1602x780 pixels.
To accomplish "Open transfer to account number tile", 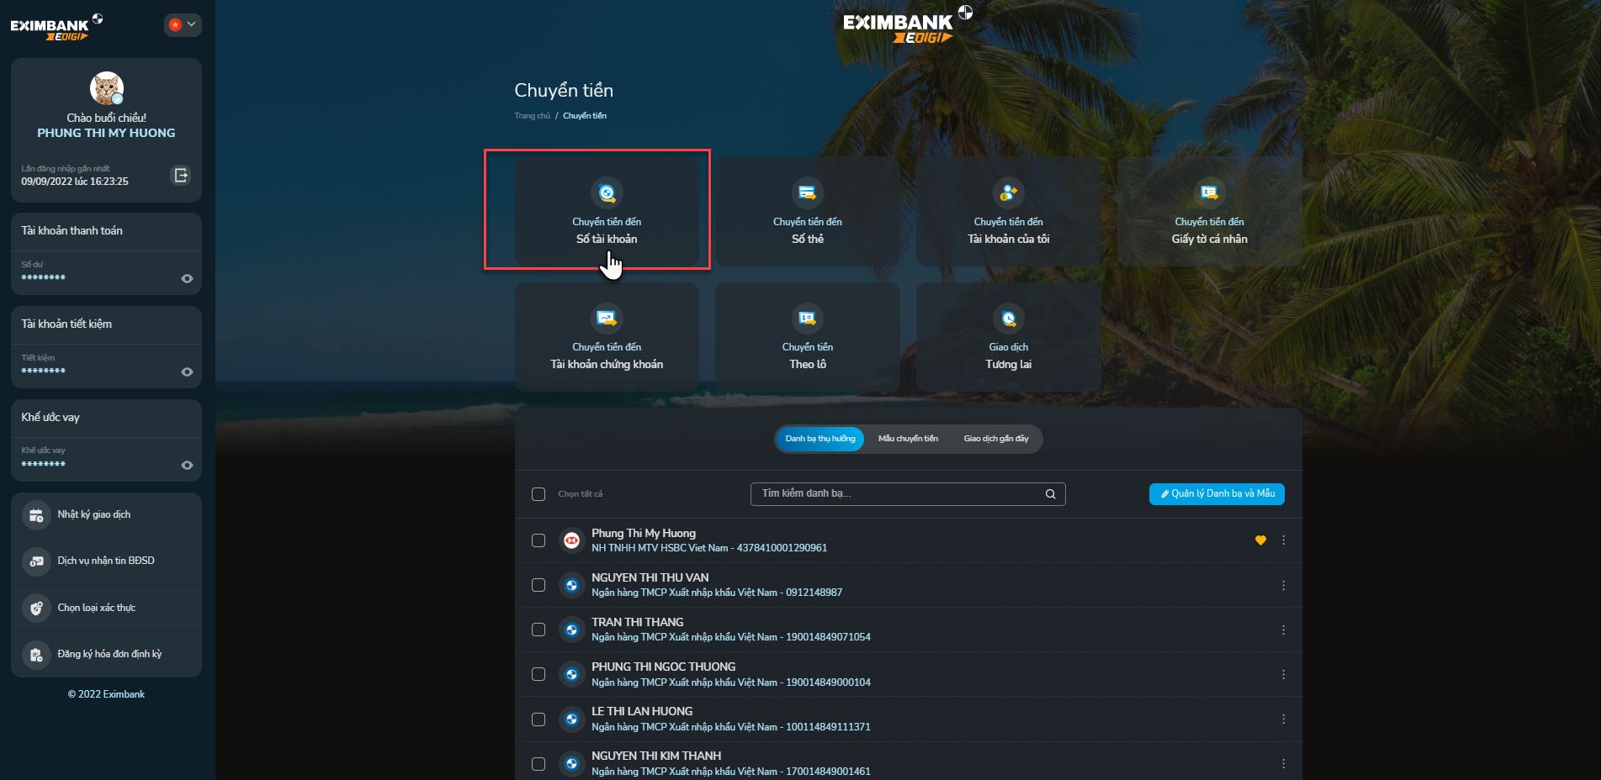I will pyautogui.click(x=606, y=211).
